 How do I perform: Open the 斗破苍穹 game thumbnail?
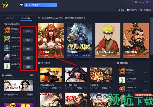[x=51, y=100]
